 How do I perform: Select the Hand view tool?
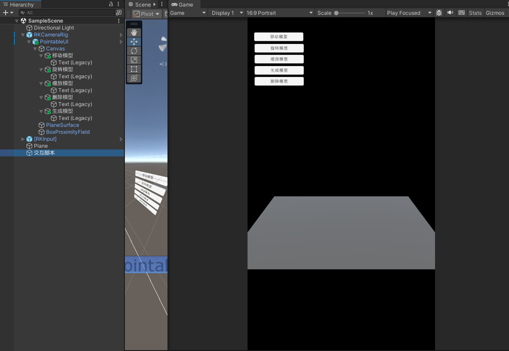point(134,33)
